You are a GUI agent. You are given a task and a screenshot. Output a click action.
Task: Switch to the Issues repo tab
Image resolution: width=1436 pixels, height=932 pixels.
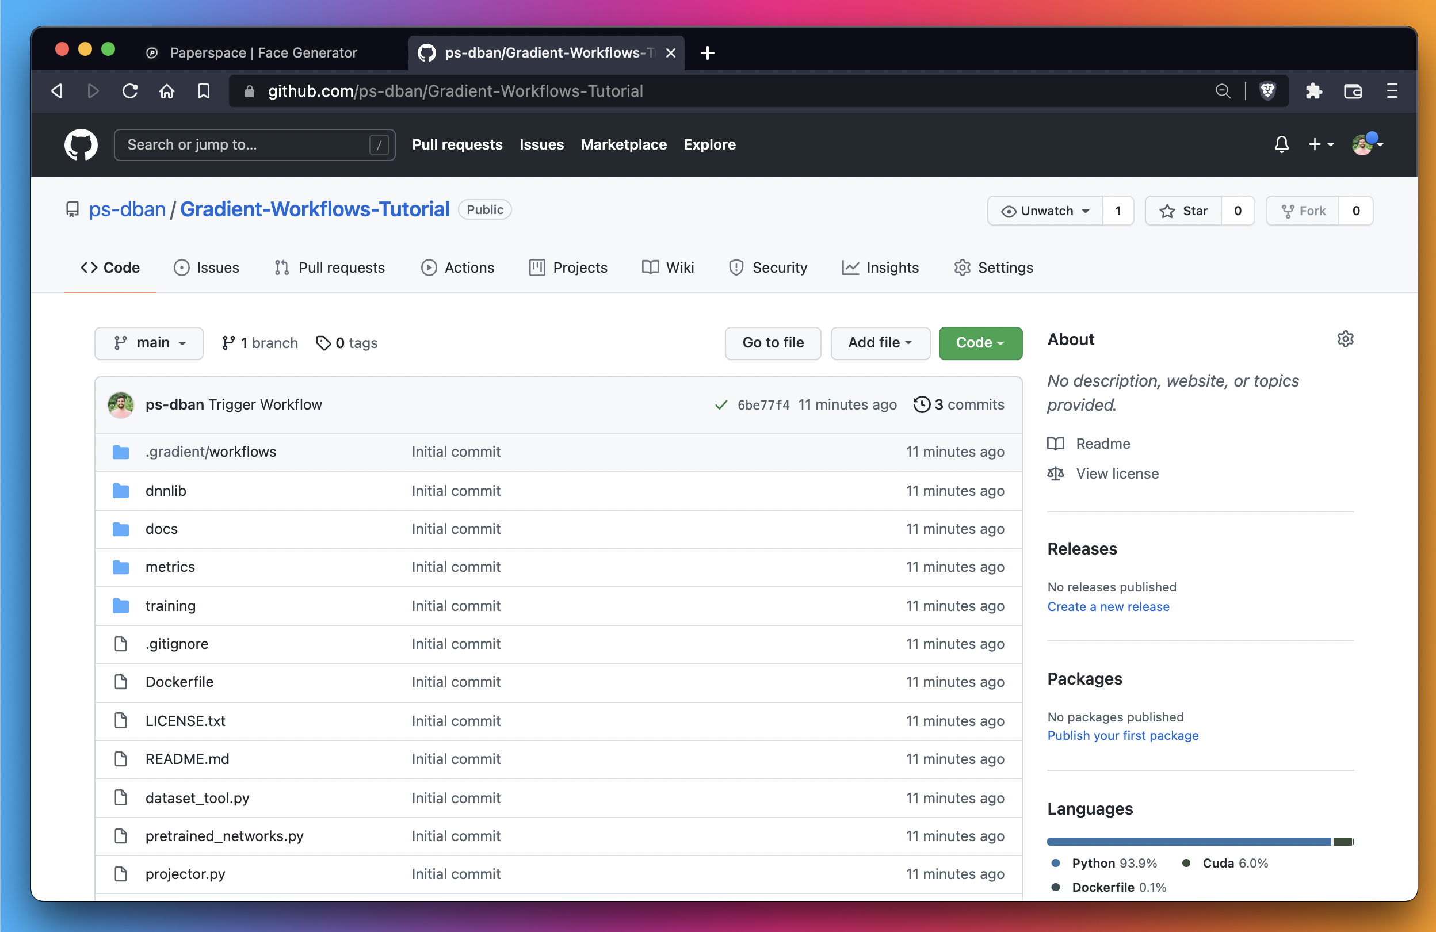click(207, 268)
